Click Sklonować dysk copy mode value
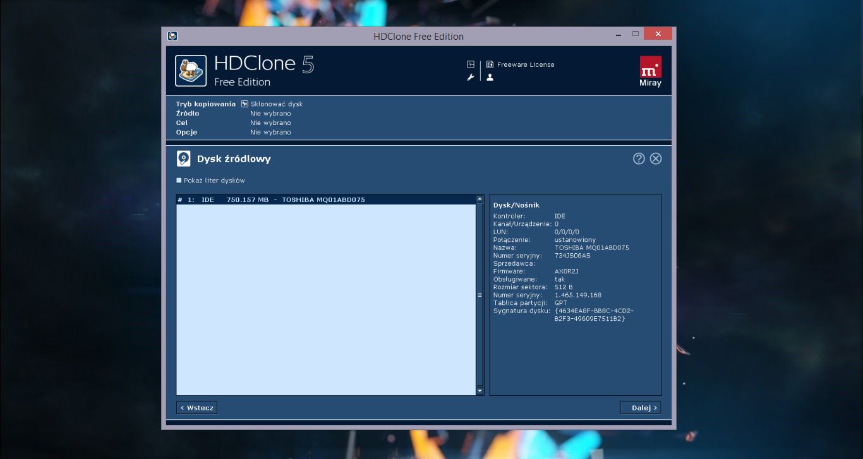This screenshot has height=459, width=863. tap(277, 104)
